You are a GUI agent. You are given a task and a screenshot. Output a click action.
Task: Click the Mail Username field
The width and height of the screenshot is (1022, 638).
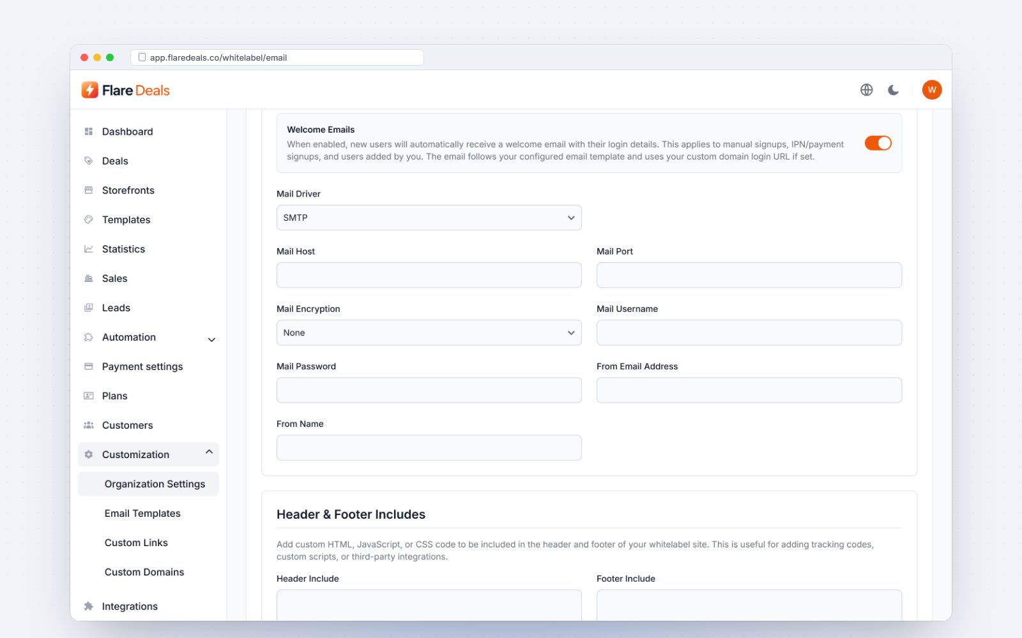click(x=749, y=332)
